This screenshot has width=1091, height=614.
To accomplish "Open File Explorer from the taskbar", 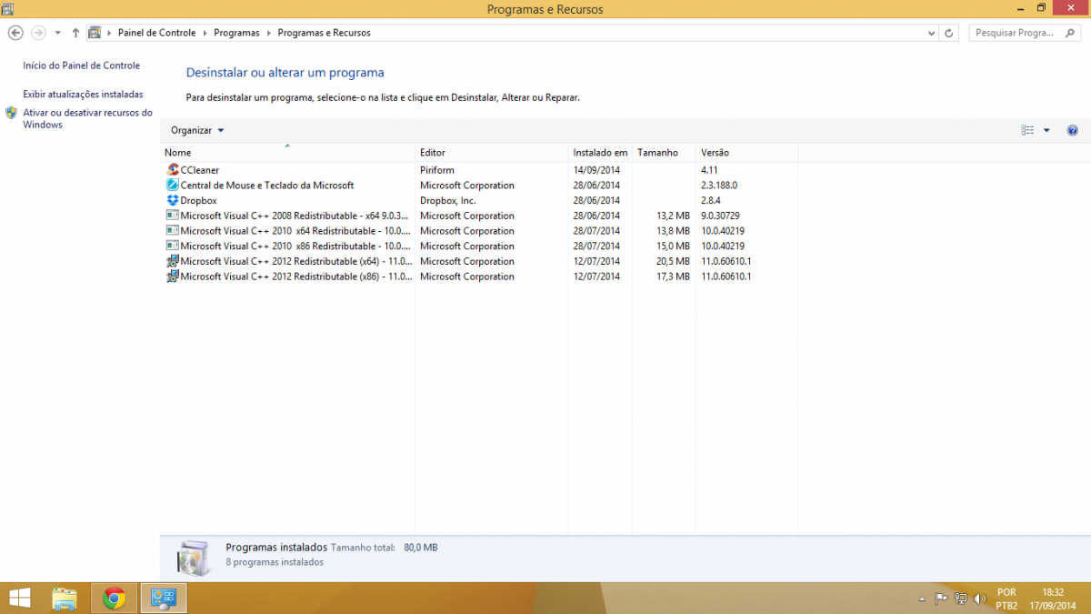I will pos(65,598).
